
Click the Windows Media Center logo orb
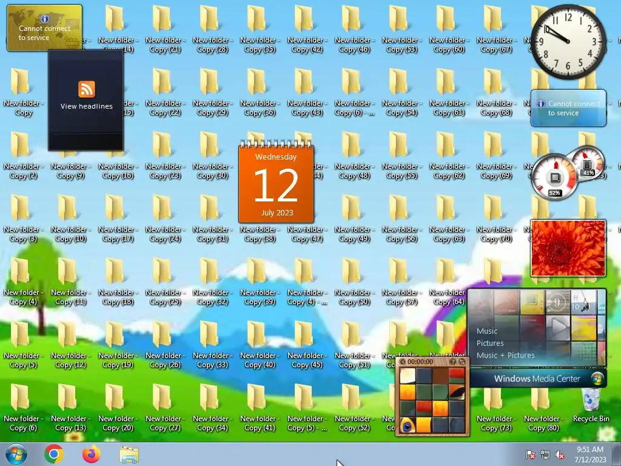(597, 379)
